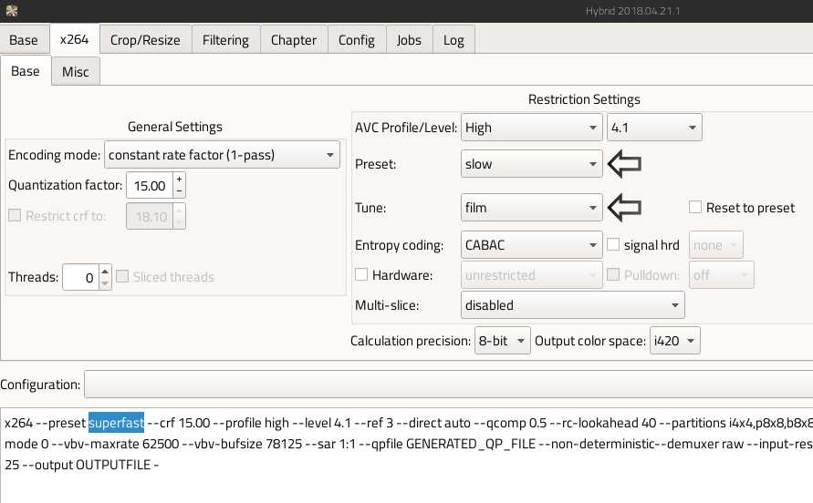Enable the Reset to preset checkbox

(x=696, y=208)
